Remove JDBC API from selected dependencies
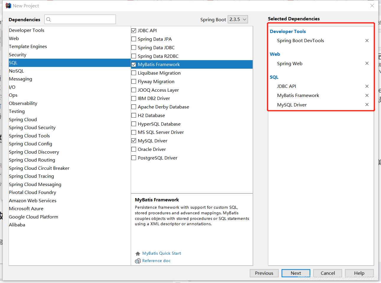The image size is (381, 283). tap(367, 86)
